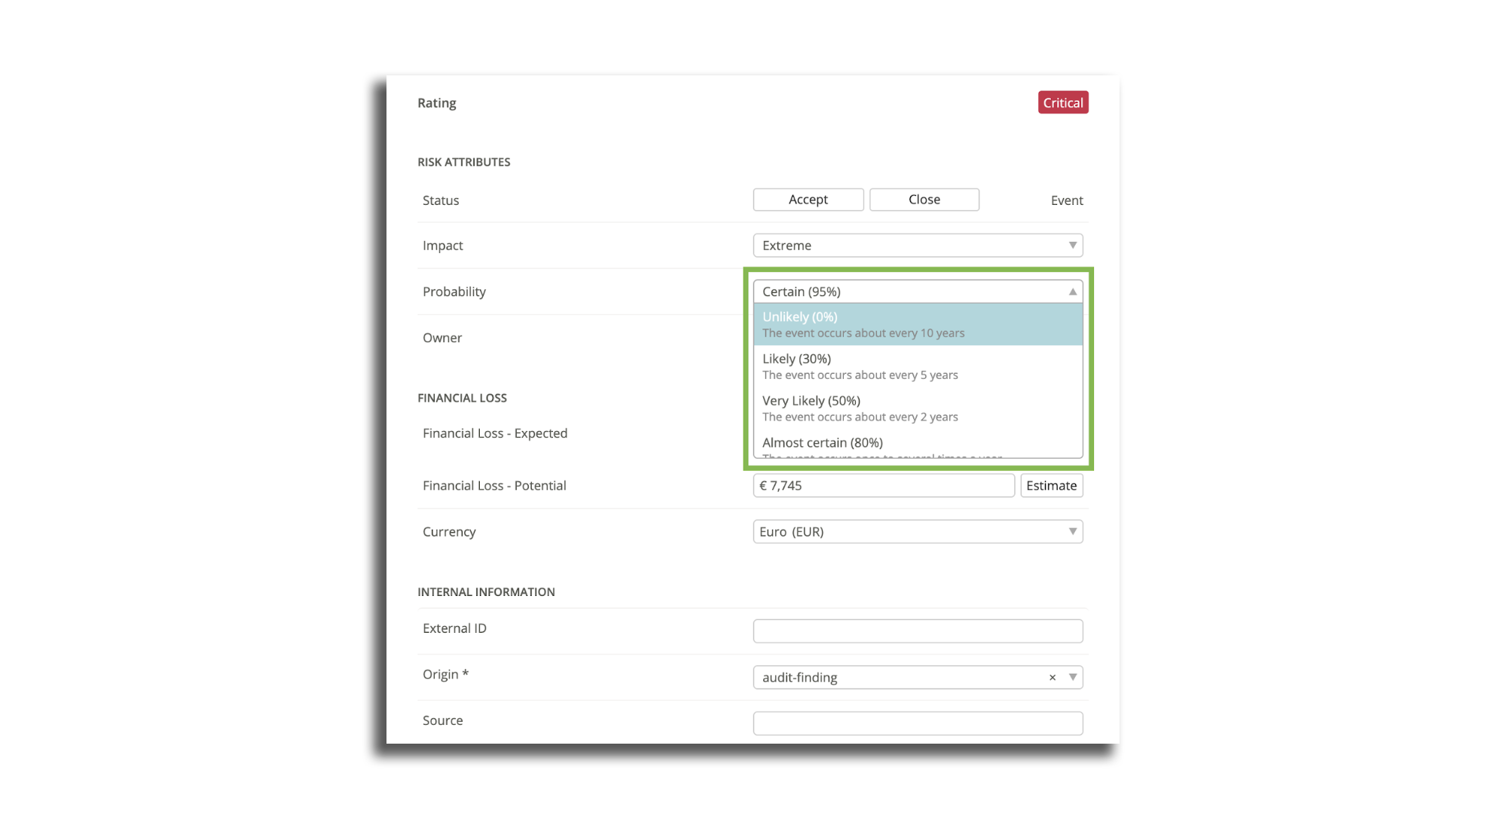This screenshot has width=1506, height=819.
Task: Select the Unlikely (0%) option
Action: tap(917, 324)
